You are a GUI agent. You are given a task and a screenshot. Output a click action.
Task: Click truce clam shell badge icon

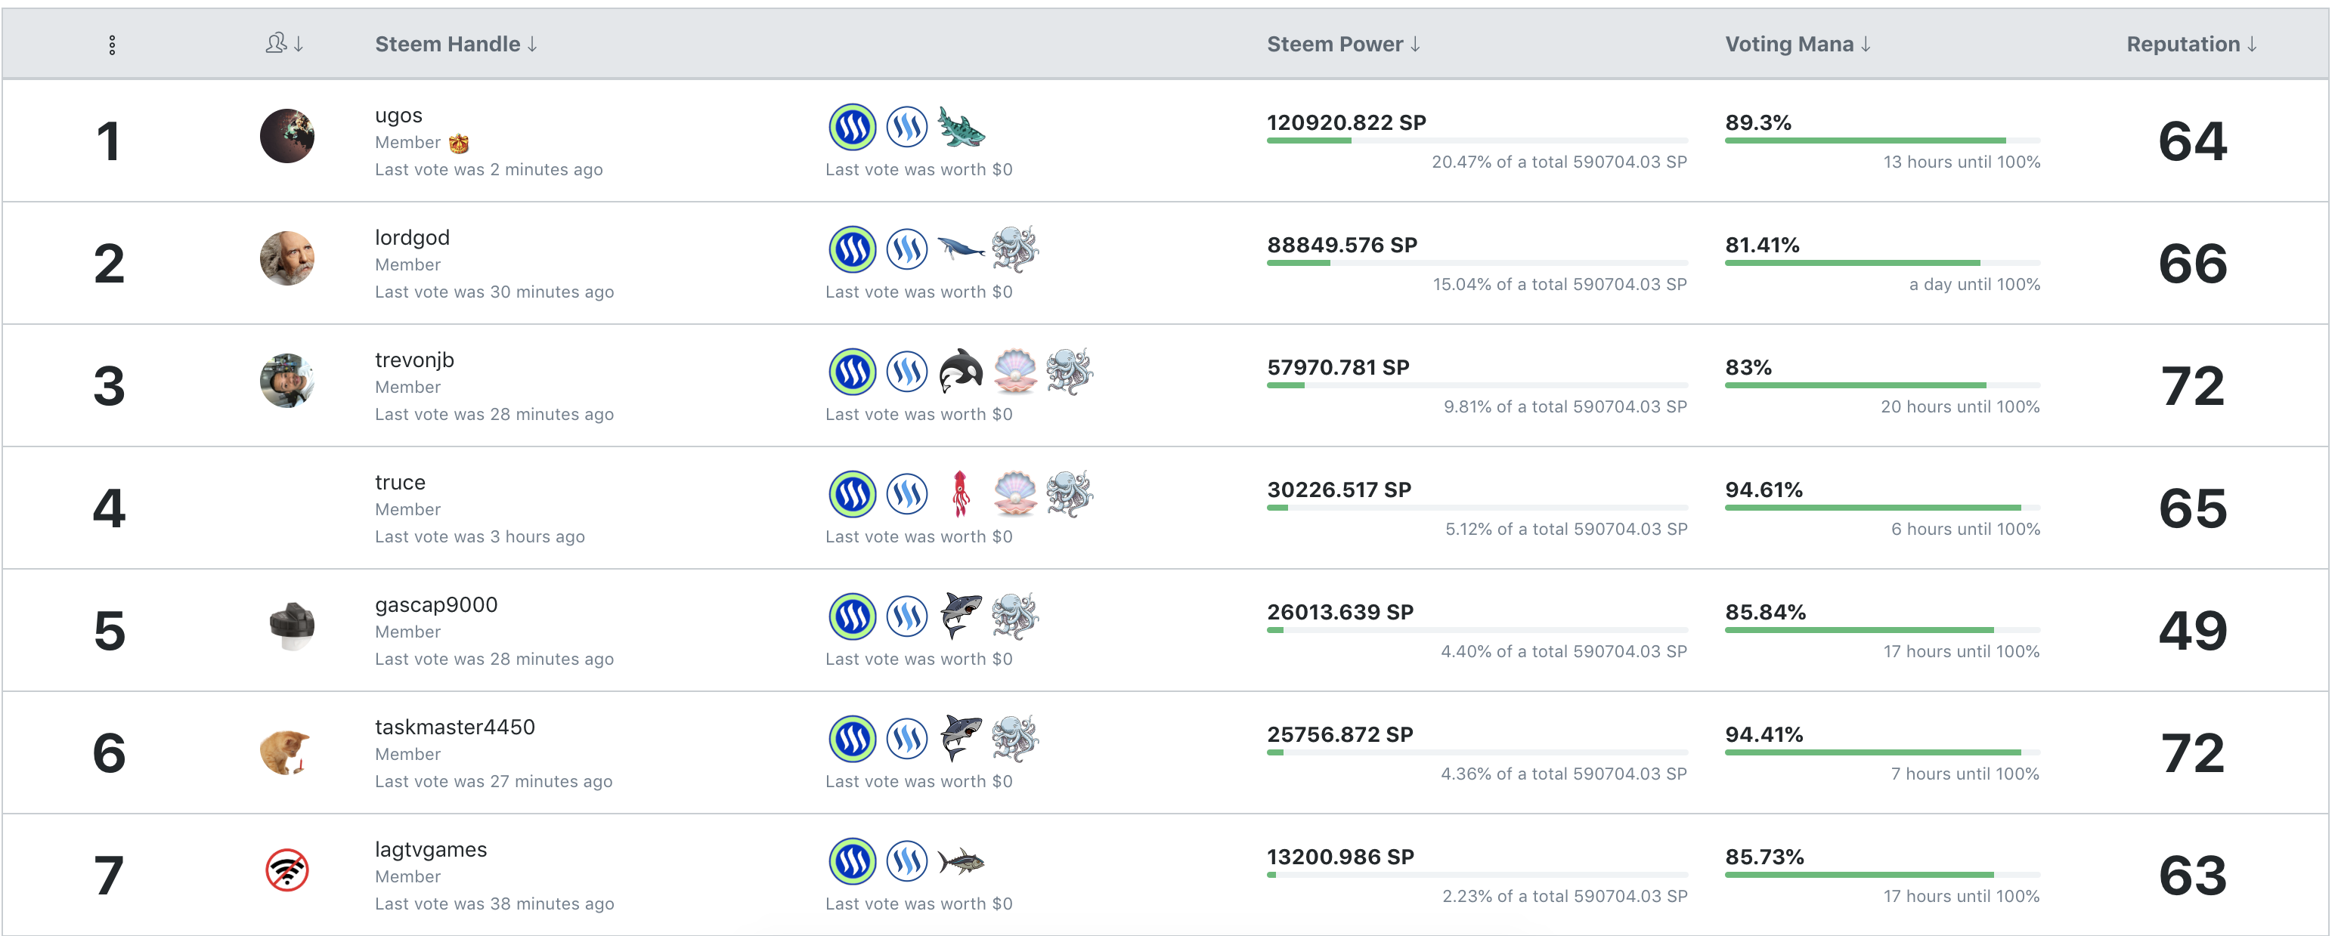(1014, 493)
